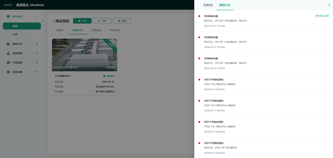Switch to 列表 list view
The height and width of the screenshot is (158, 333).
coord(102,21)
